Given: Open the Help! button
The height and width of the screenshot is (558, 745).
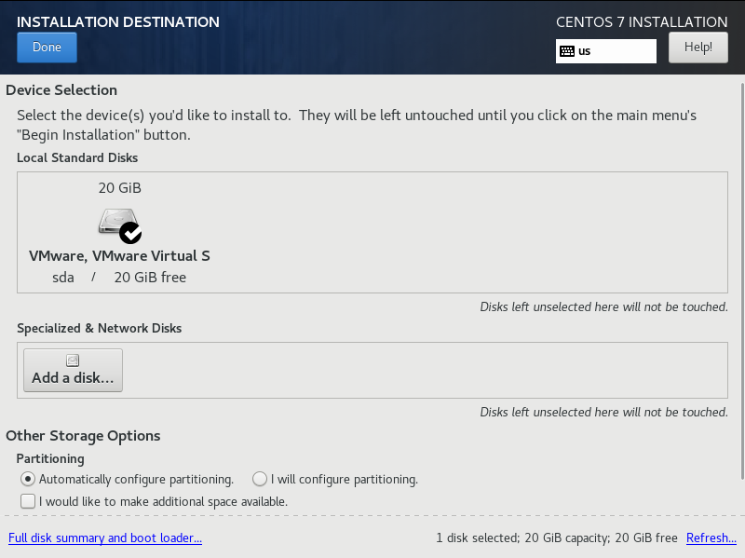Looking at the screenshot, I should coord(698,48).
